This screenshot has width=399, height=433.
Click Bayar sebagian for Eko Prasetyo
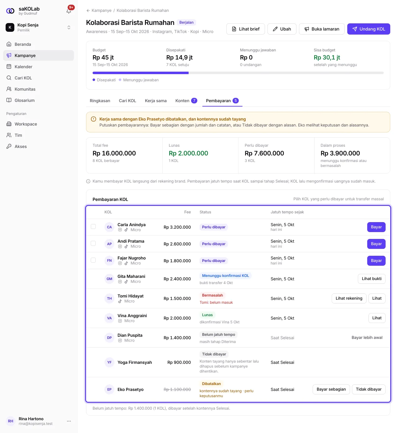pos(331,389)
